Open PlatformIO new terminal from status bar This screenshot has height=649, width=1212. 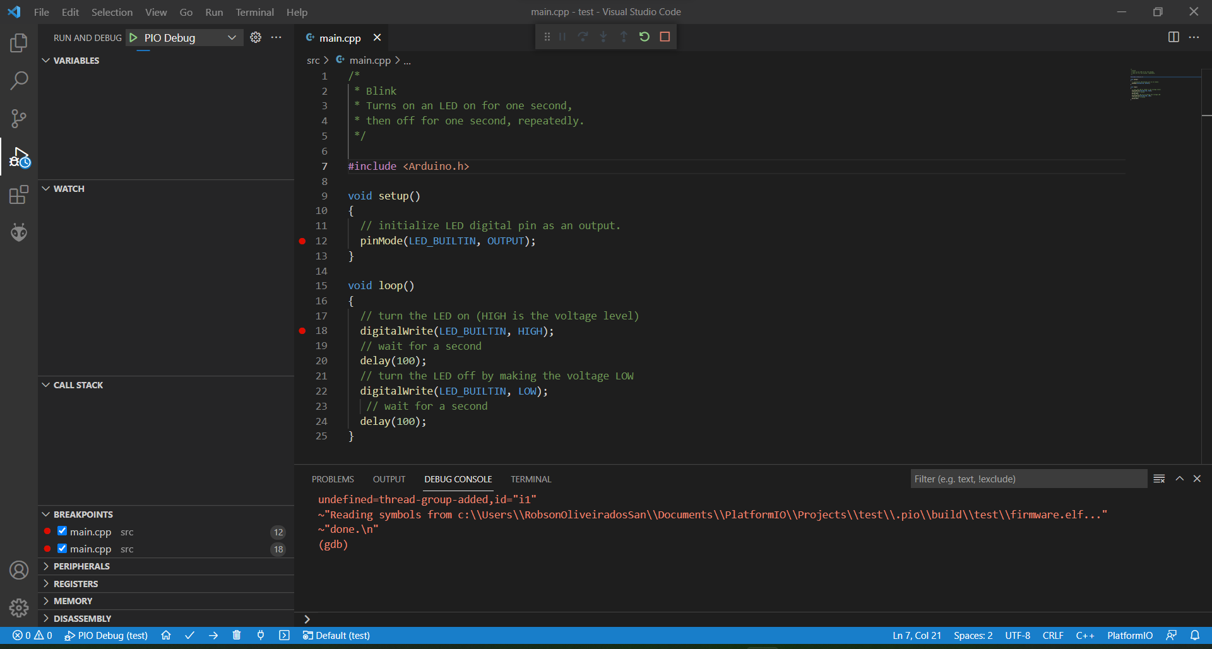tap(284, 635)
